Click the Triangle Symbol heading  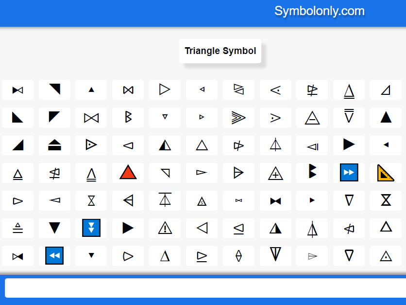(220, 51)
